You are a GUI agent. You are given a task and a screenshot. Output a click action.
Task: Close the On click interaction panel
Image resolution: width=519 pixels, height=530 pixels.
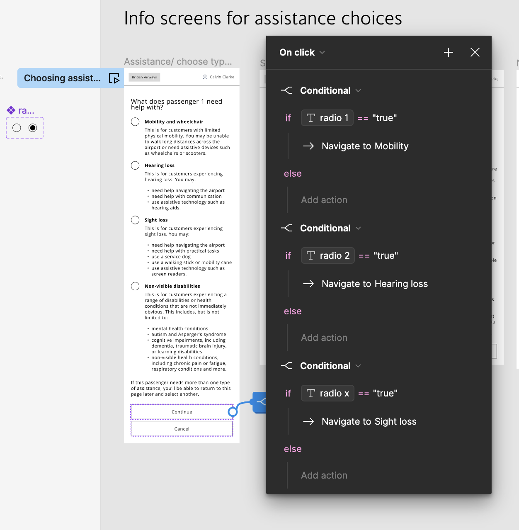pyautogui.click(x=475, y=52)
